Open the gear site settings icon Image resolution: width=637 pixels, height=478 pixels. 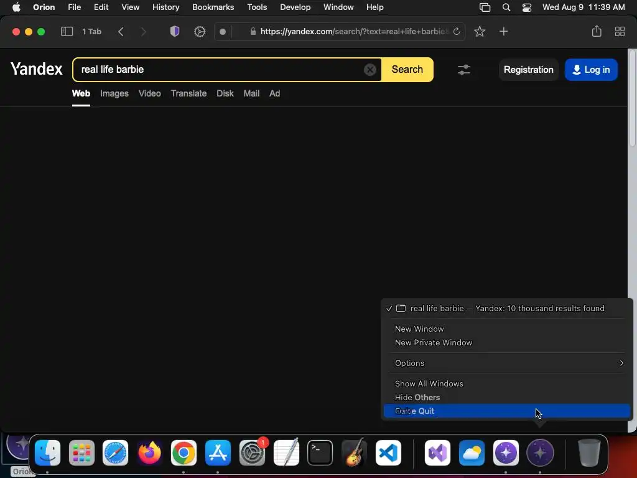click(x=200, y=31)
